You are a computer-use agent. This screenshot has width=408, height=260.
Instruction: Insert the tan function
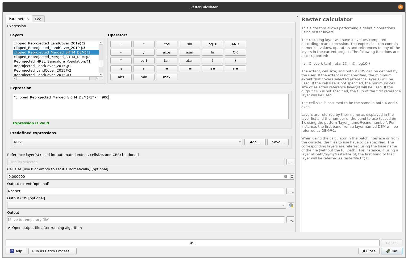tap(167, 61)
